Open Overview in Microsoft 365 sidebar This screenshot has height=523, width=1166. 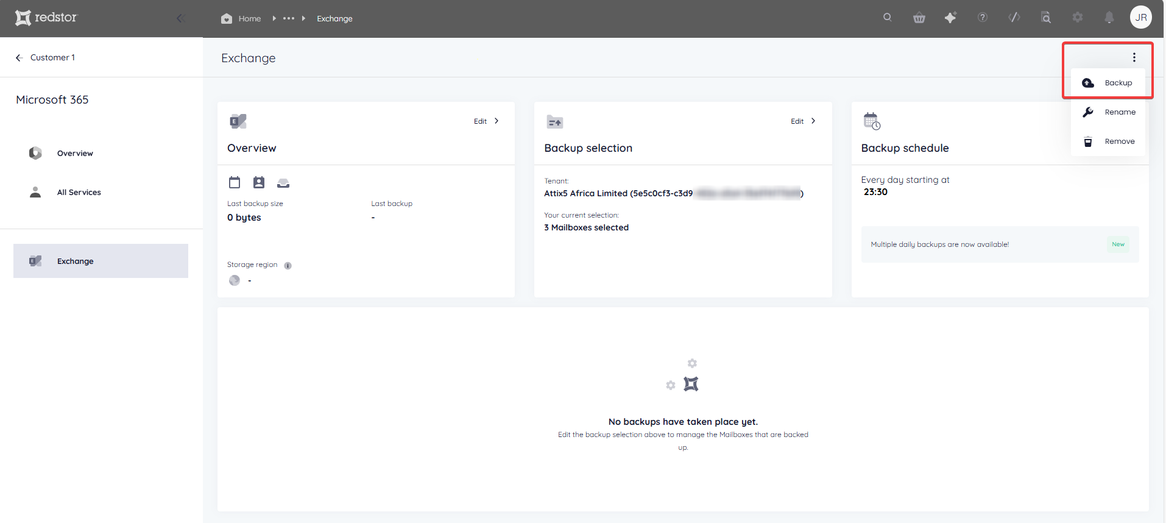[75, 153]
